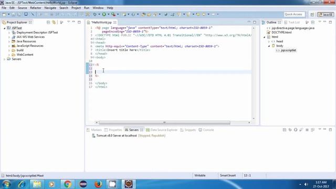Expand the WebContent folder
The image size is (336, 189).
[x=9, y=55]
